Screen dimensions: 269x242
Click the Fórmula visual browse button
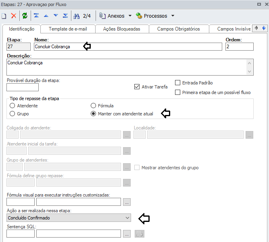[127, 202]
